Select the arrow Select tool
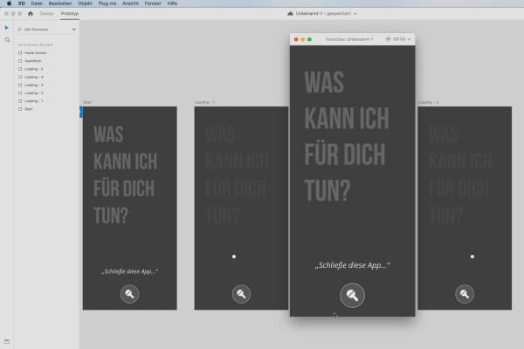 click(7, 28)
